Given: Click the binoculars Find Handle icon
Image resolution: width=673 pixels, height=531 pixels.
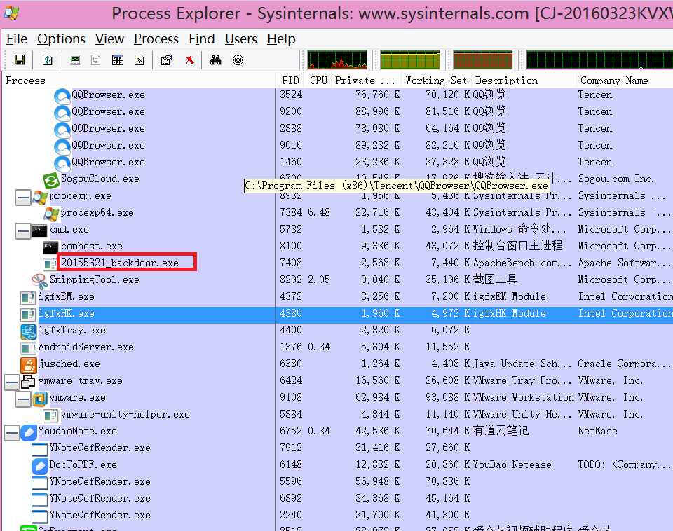Looking at the screenshot, I should tap(215, 60).
